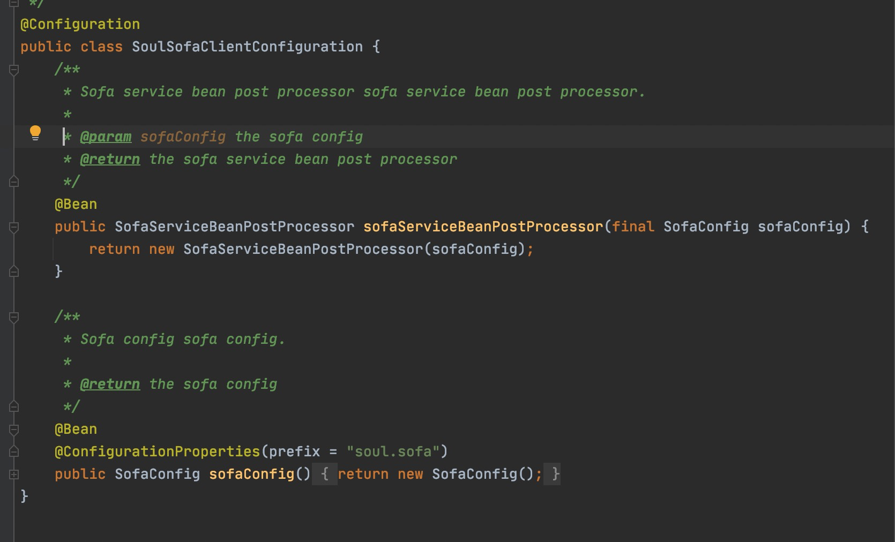Click the "soul.sofa" prefix string

click(393, 452)
